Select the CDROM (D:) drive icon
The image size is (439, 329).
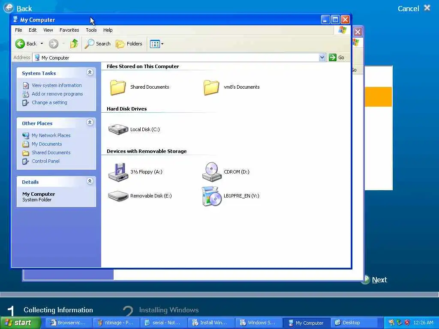[212, 172]
